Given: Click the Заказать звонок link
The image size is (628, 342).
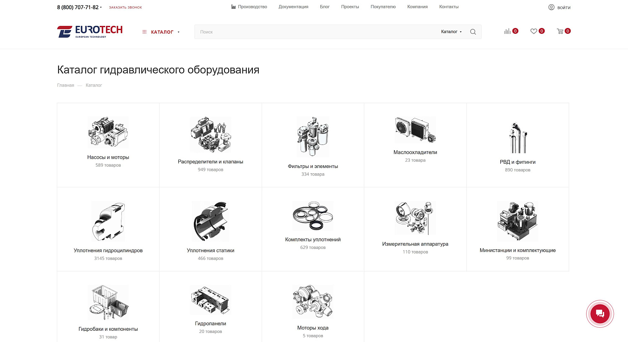Looking at the screenshot, I should pos(126,8).
